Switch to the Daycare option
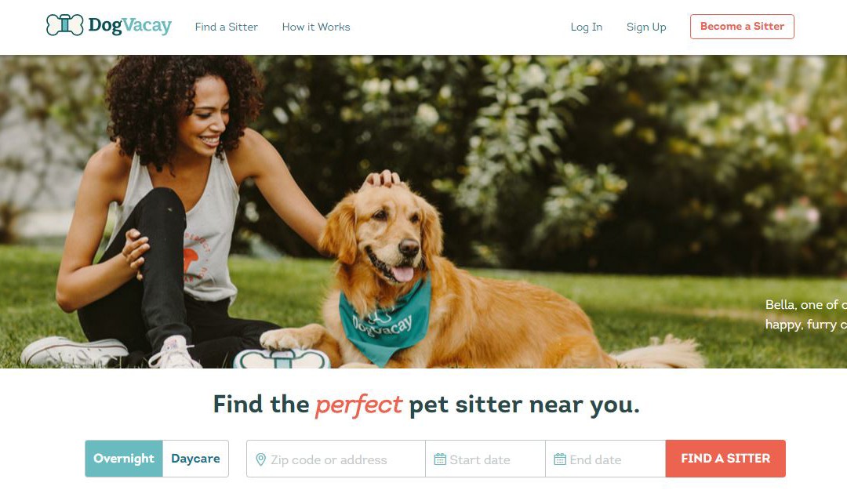The width and height of the screenshot is (847, 490). (195, 459)
